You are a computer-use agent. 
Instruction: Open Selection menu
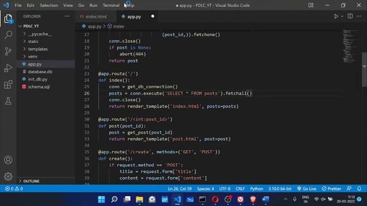49,5
